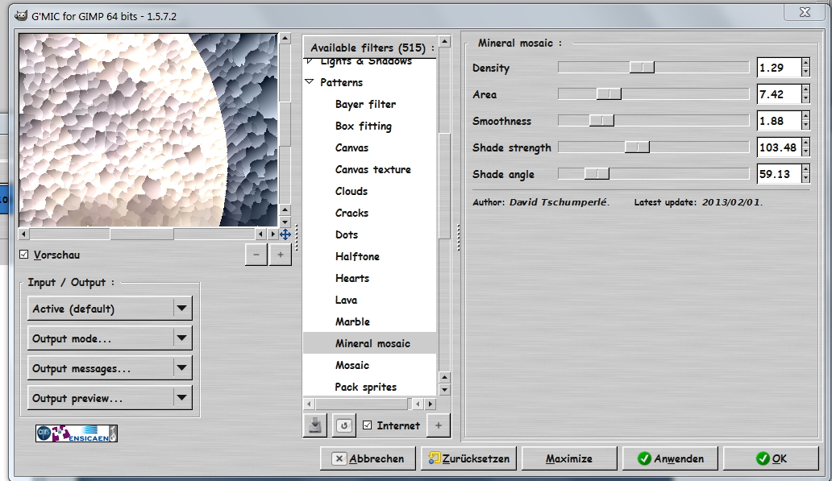
Task: Click the add to favorites plus button
Action: pos(439,425)
